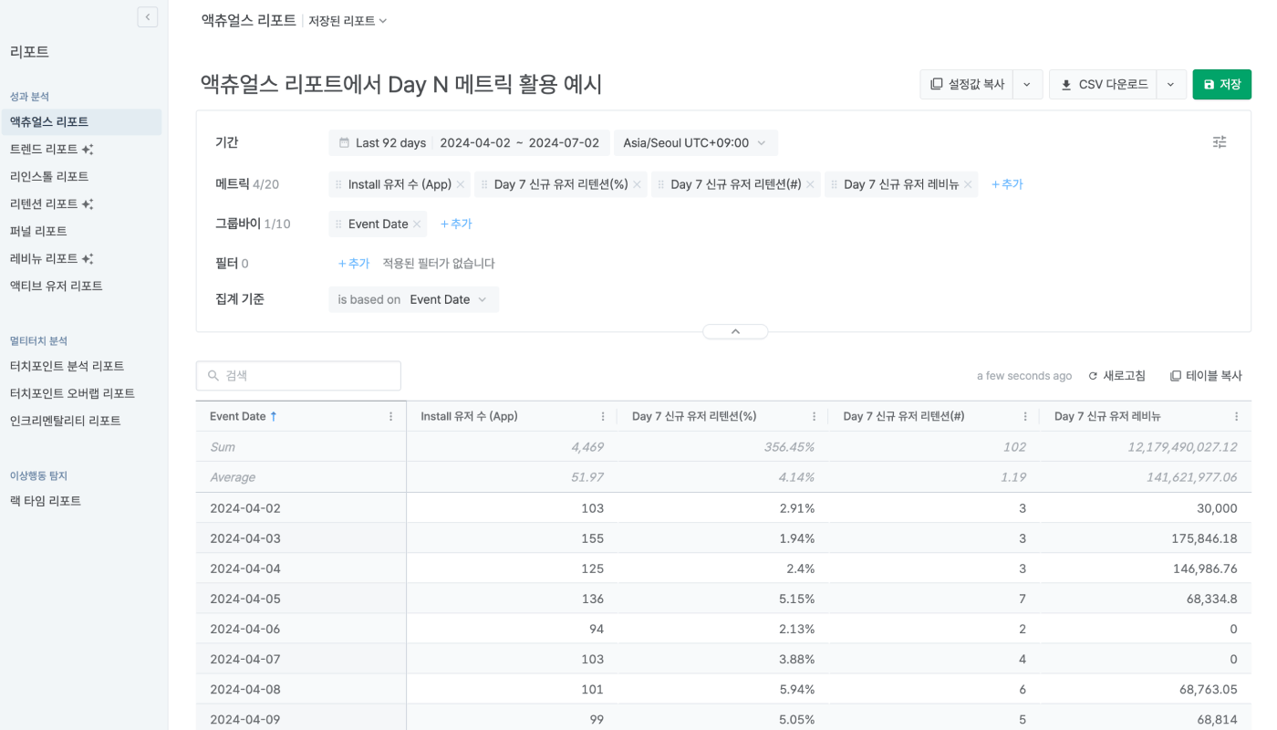The image size is (1277, 730).
Task: Open 터치포인트 오버랩 리포트 in sidebar
Action: point(81,393)
